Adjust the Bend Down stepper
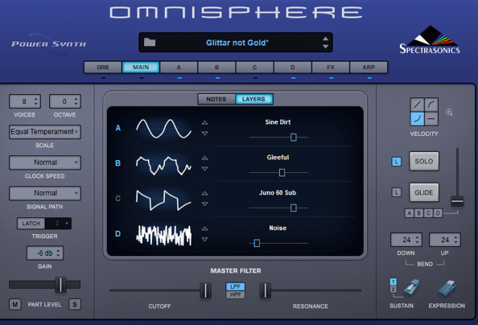478x325 pixels. pos(418,240)
